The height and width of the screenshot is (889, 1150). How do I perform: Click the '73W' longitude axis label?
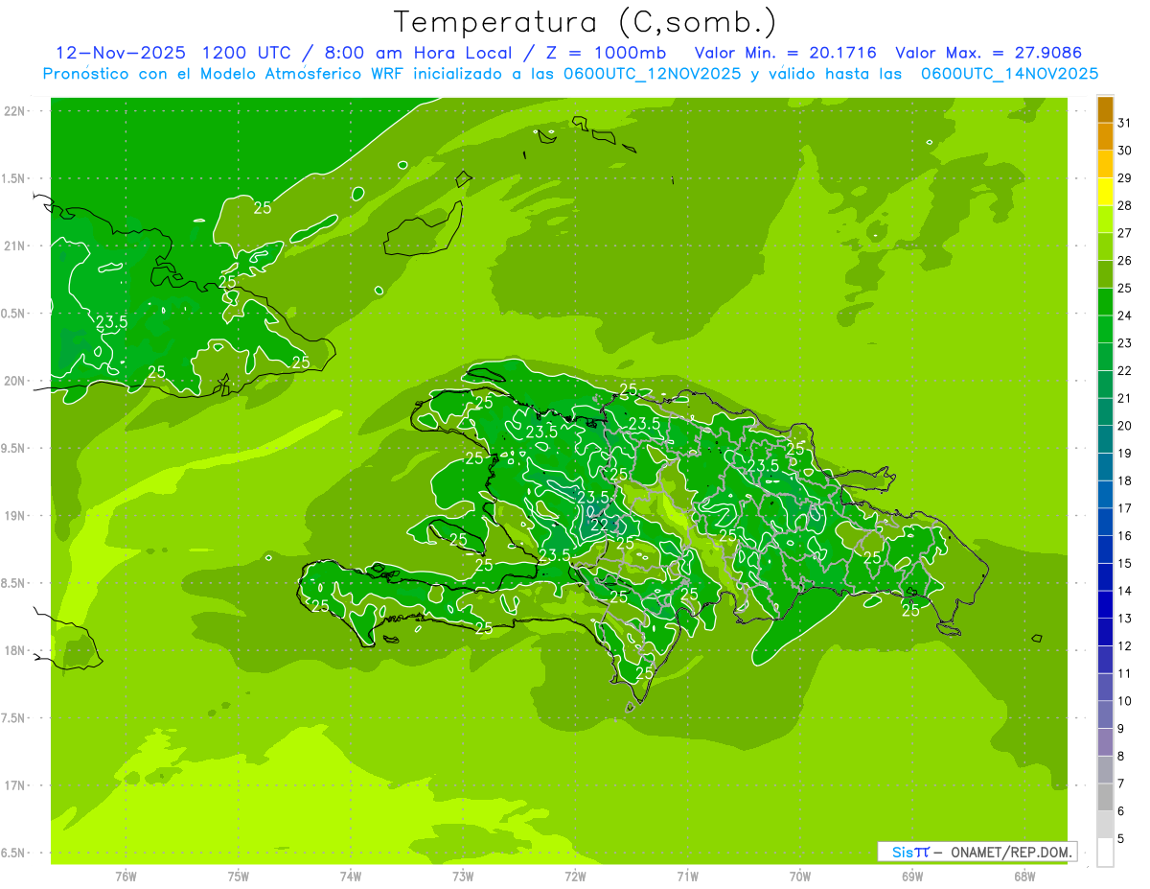tap(463, 877)
